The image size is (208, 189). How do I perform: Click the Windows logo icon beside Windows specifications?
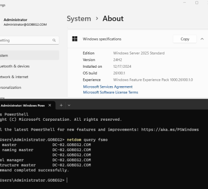[x=75, y=39]
